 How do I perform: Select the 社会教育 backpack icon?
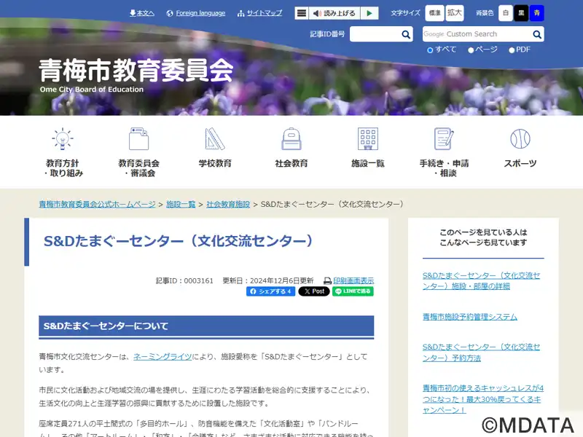(x=291, y=139)
